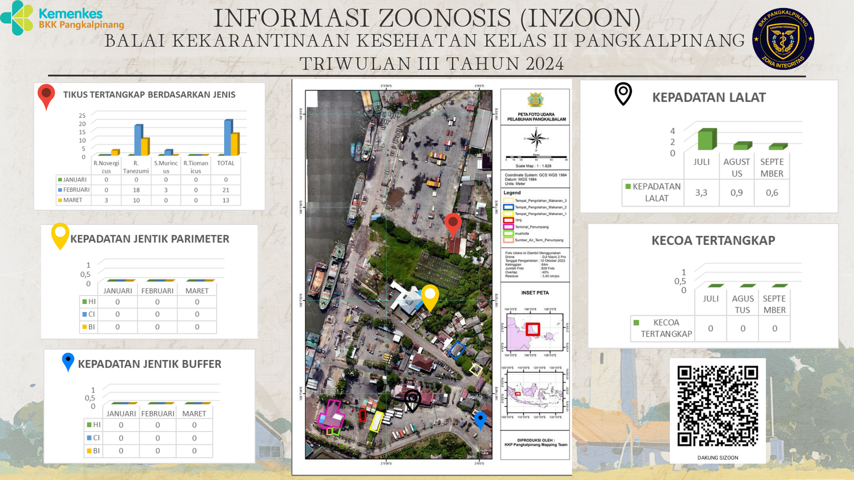Click the blue TOTAL bar in the rat chart
This screenshot has width=854, height=480.
[x=228, y=137]
